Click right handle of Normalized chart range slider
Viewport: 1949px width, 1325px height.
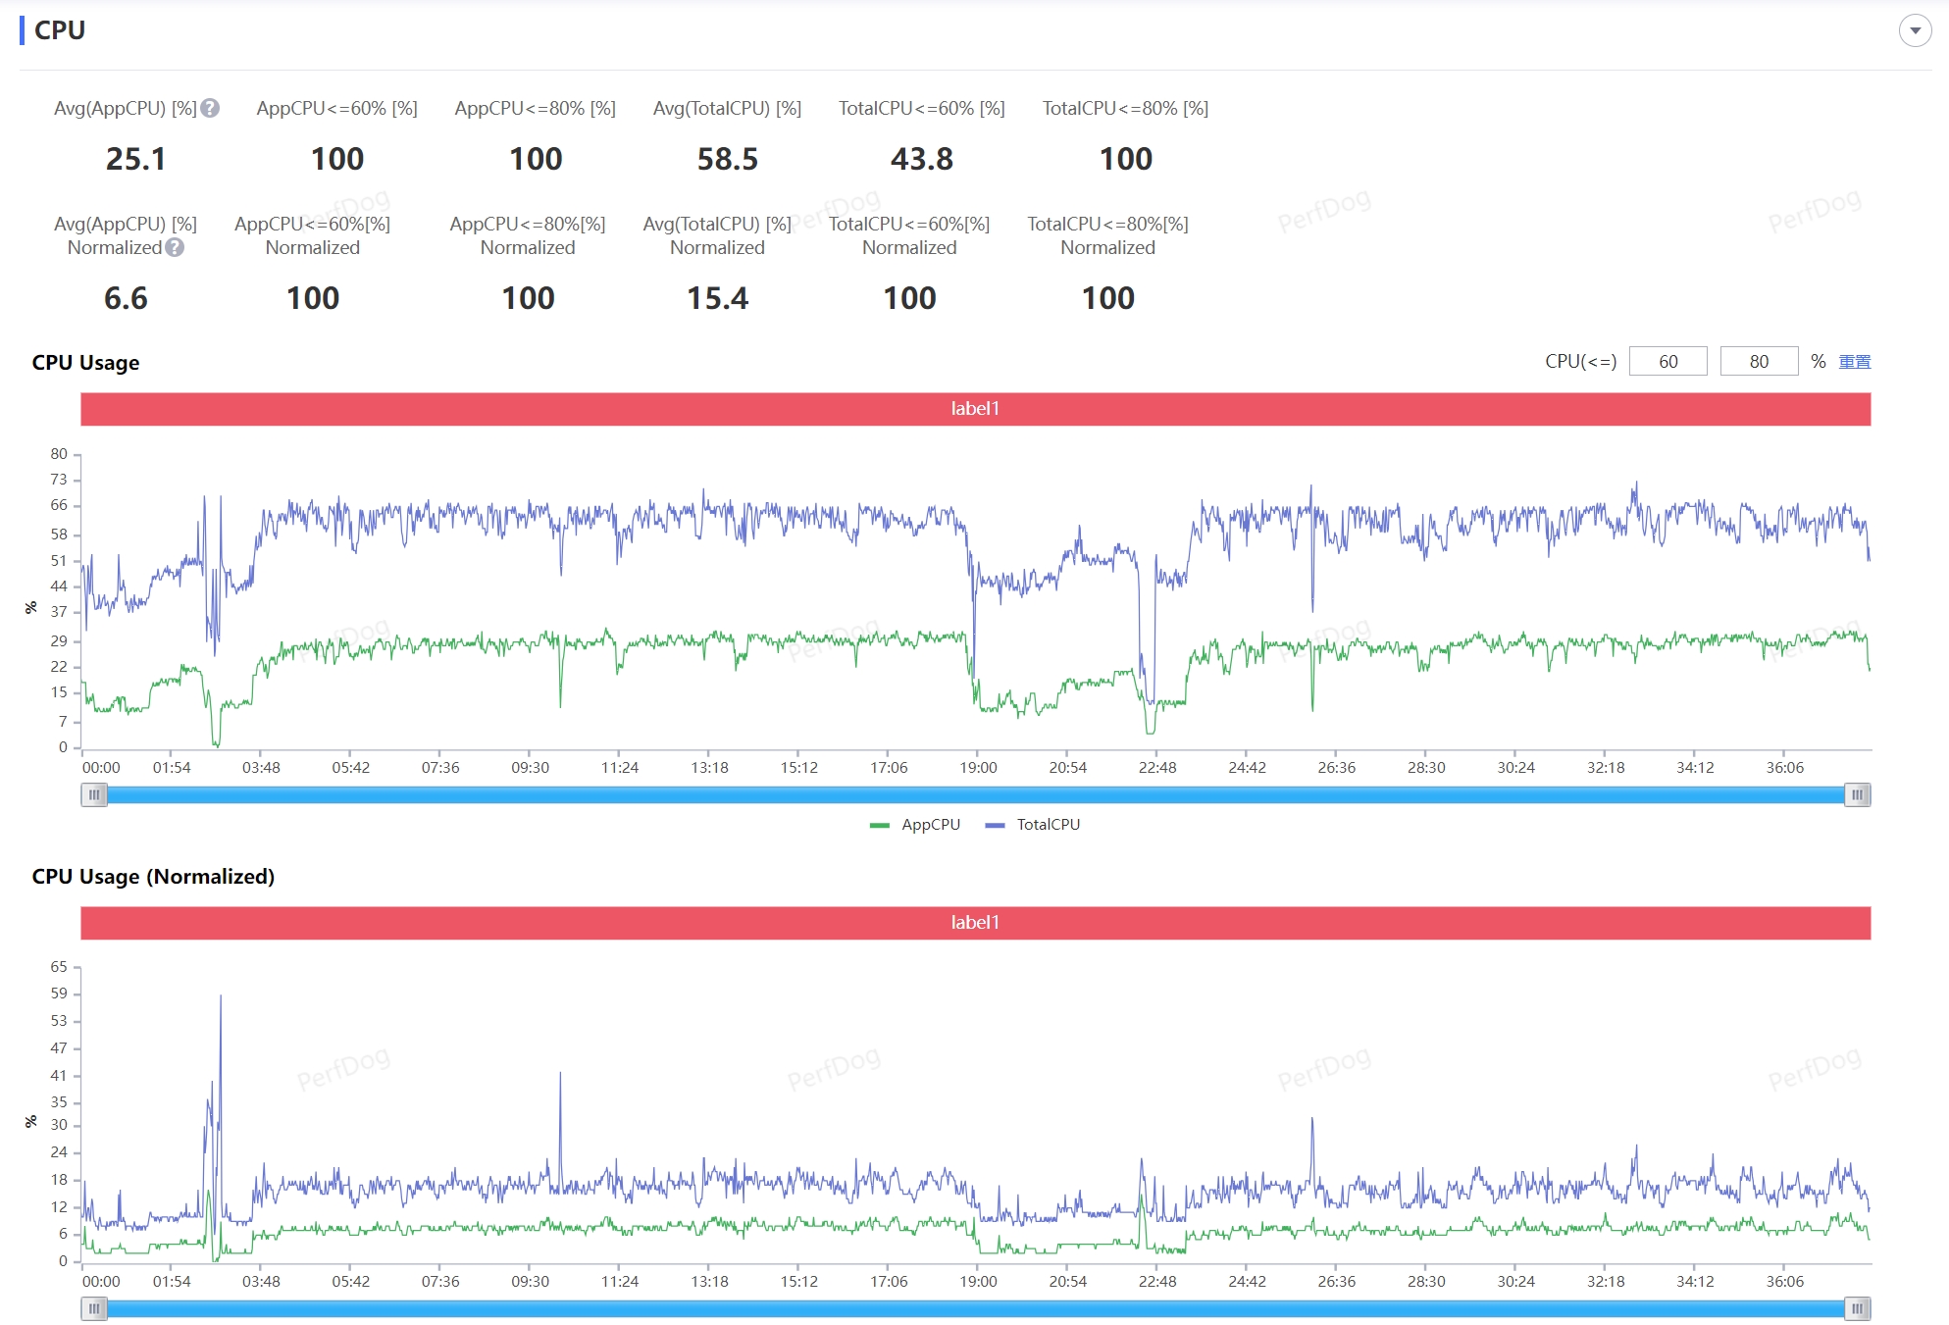pyautogui.click(x=1857, y=1308)
